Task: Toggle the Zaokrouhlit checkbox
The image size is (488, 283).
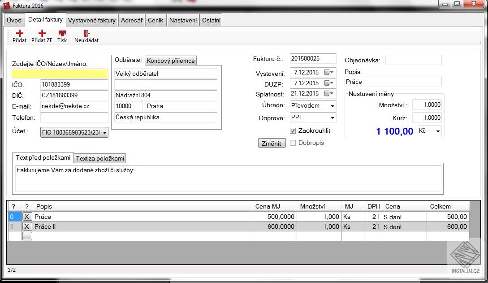Action: (293, 131)
